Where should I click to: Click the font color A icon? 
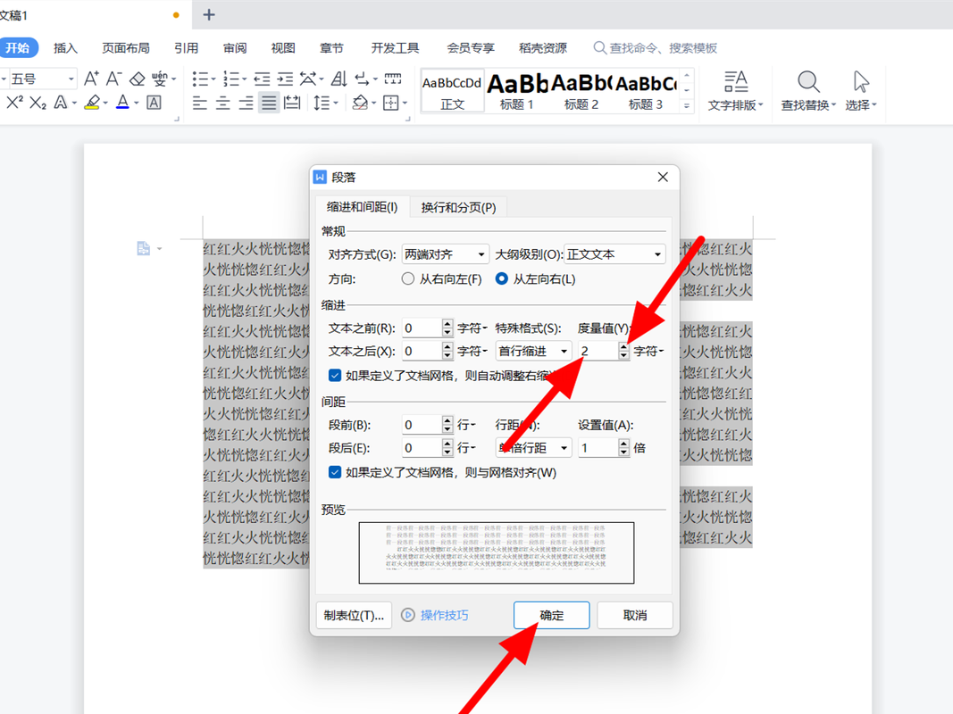click(122, 103)
